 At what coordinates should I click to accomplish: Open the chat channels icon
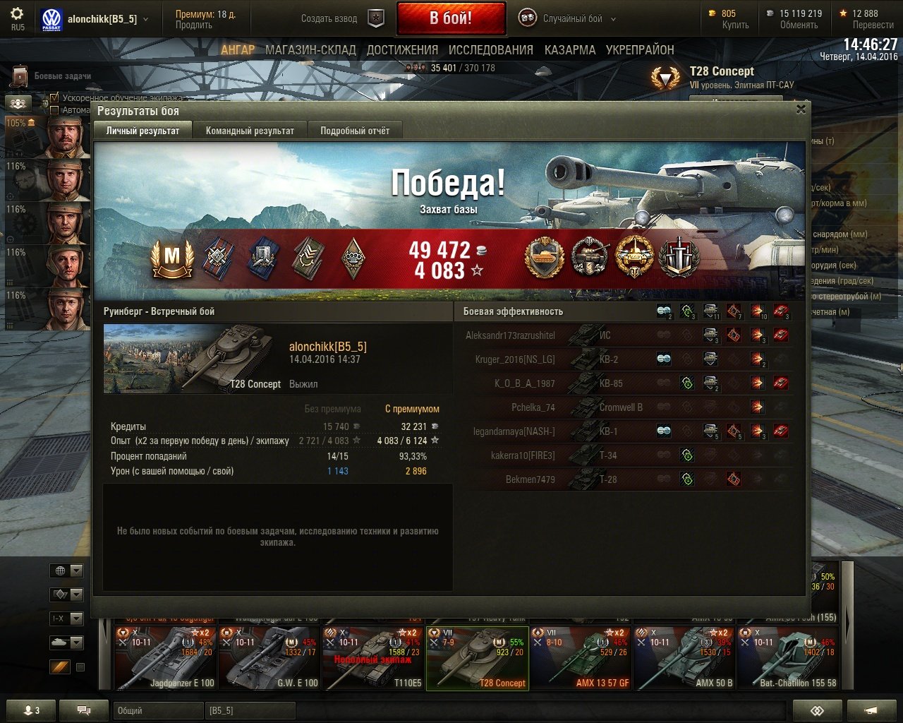(x=83, y=710)
